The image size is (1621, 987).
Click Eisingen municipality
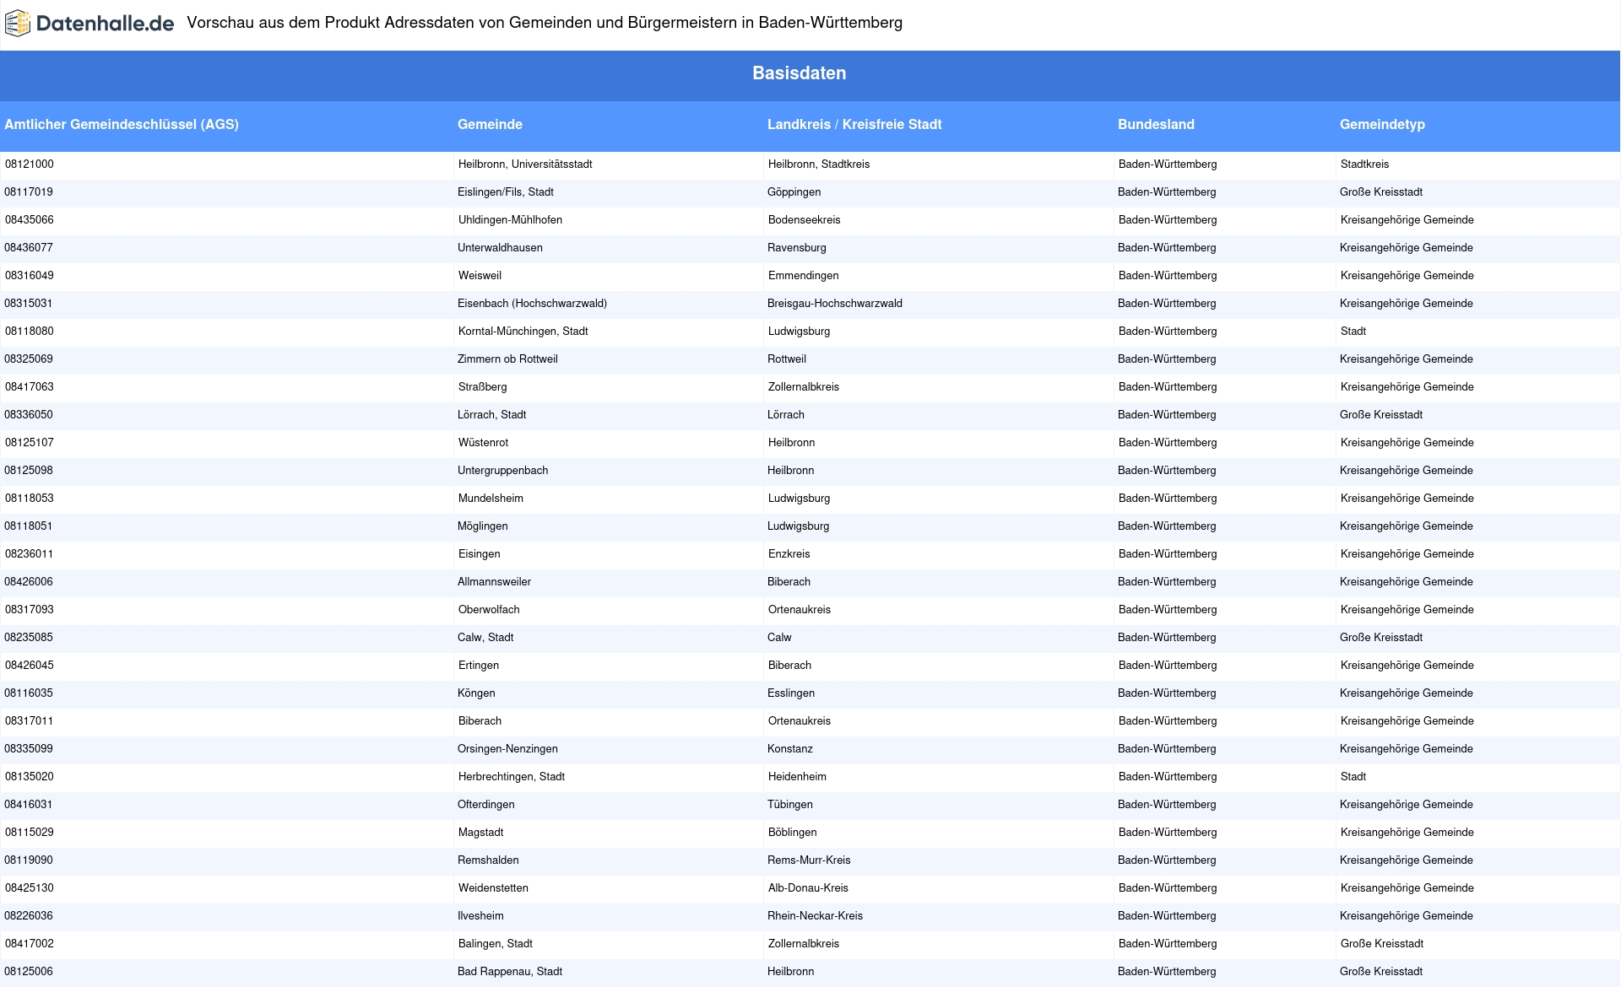pyautogui.click(x=480, y=554)
